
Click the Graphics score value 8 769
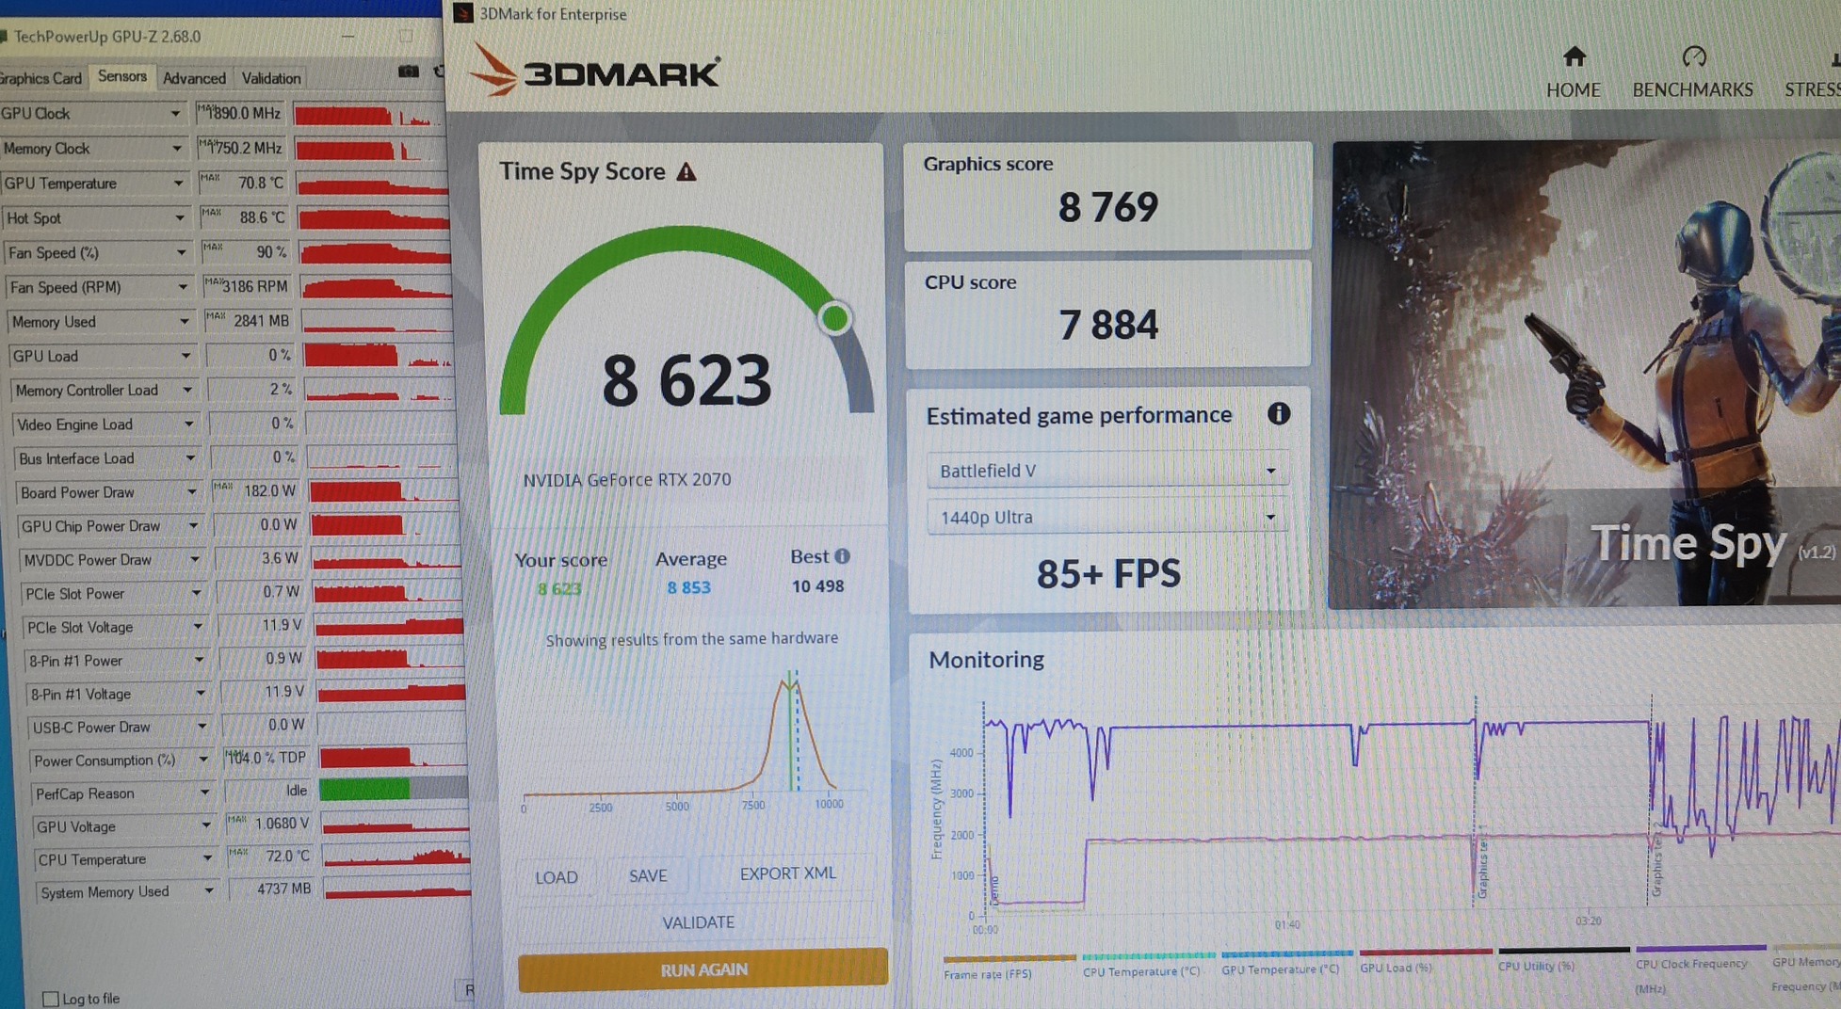click(1107, 207)
